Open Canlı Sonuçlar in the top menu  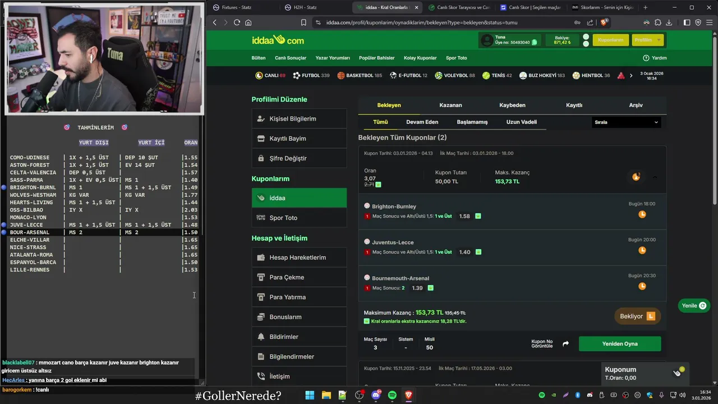click(x=291, y=58)
